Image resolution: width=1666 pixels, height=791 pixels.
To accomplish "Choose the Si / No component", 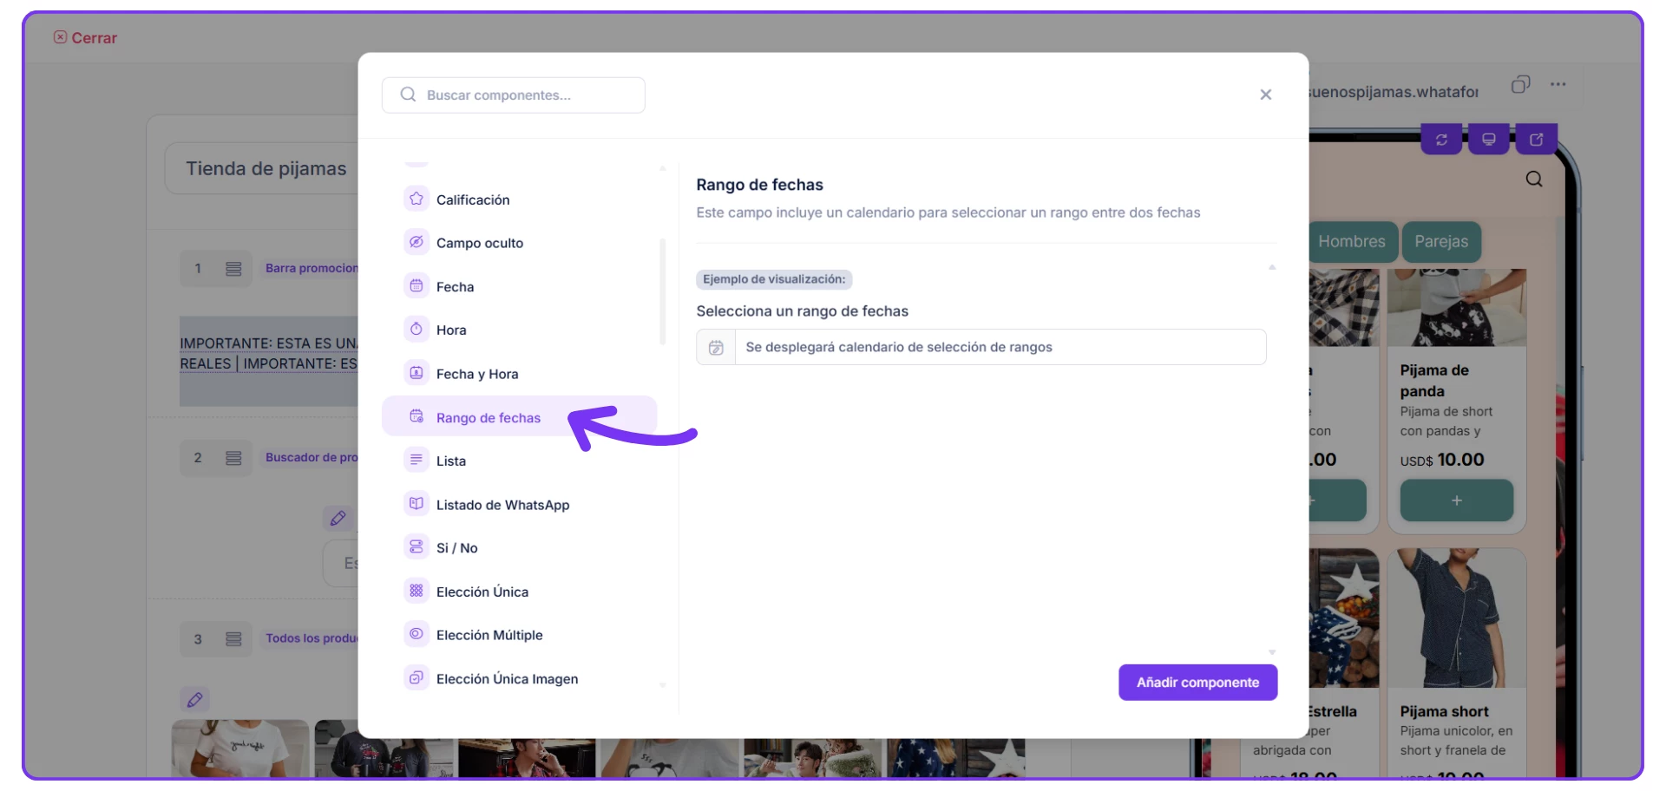I will coord(457,548).
